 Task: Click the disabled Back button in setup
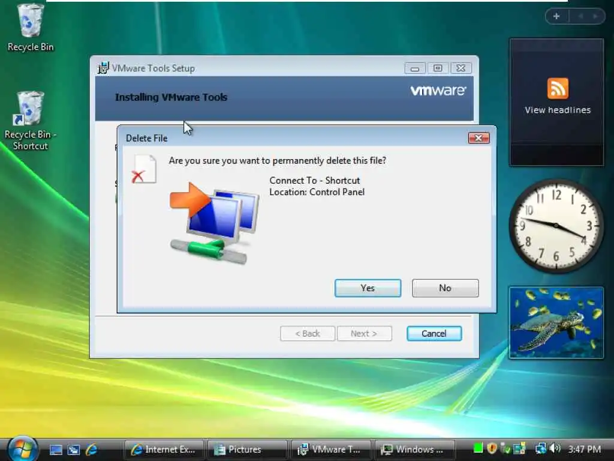click(308, 334)
